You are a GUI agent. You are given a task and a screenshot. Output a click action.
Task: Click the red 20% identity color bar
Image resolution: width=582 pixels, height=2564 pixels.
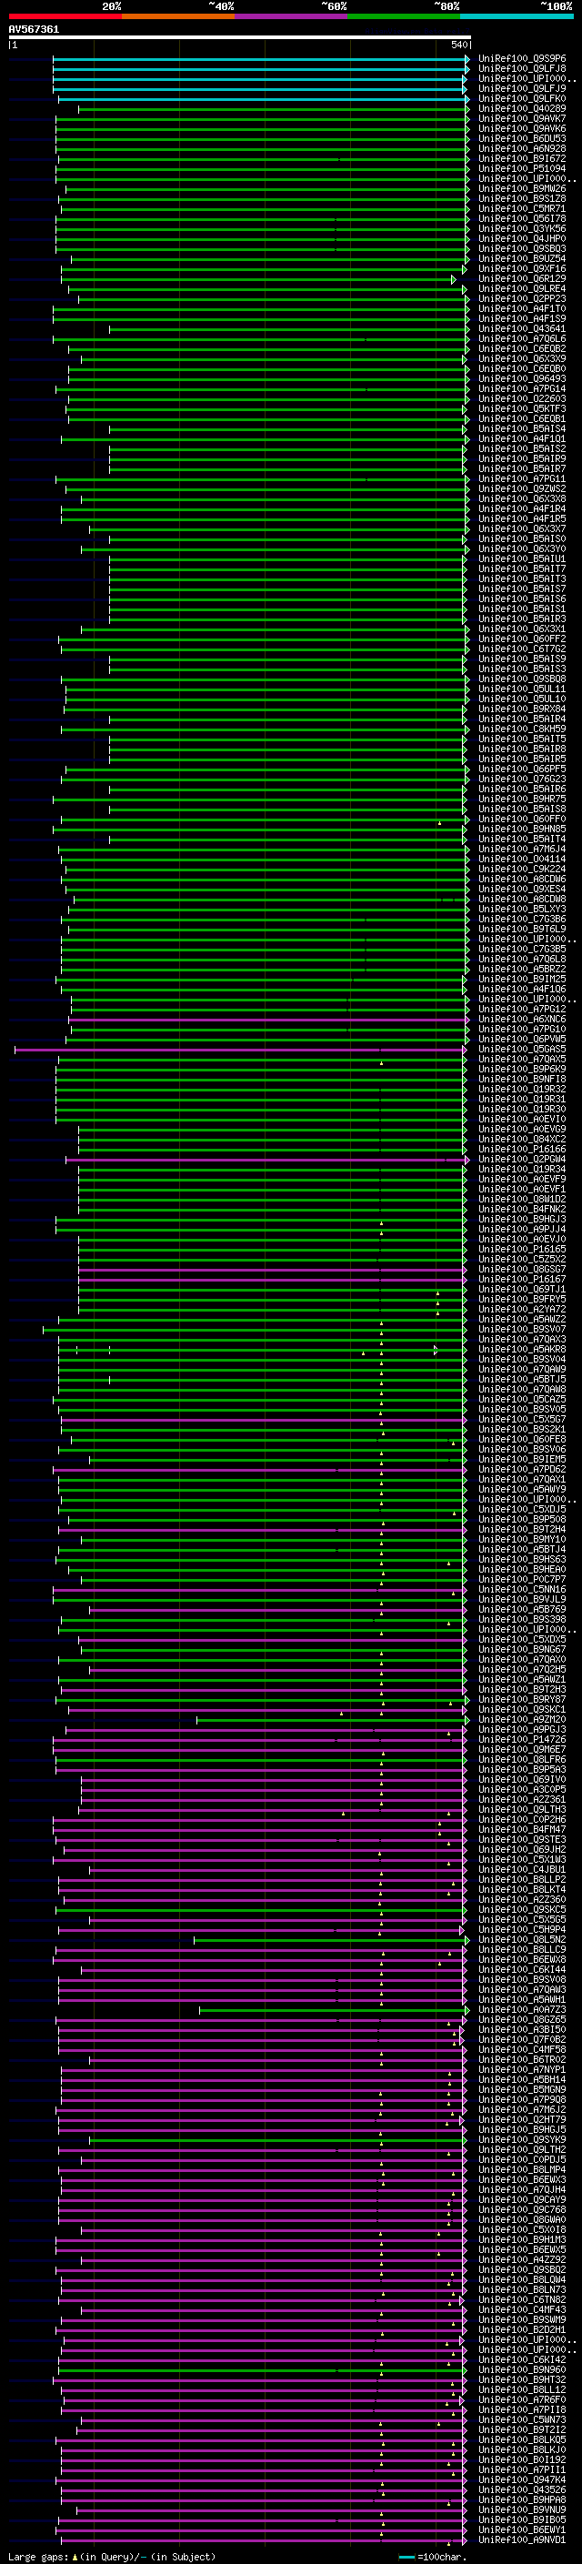pyautogui.click(x=65, y=17)
